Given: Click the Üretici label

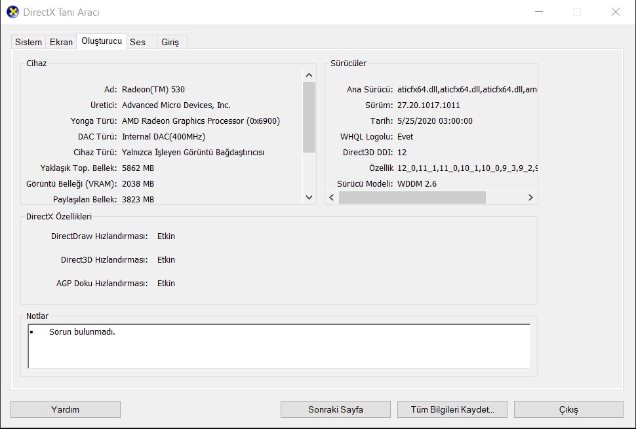Looking at the screenshot, I should pyautogui.click(x=104, y=105).
